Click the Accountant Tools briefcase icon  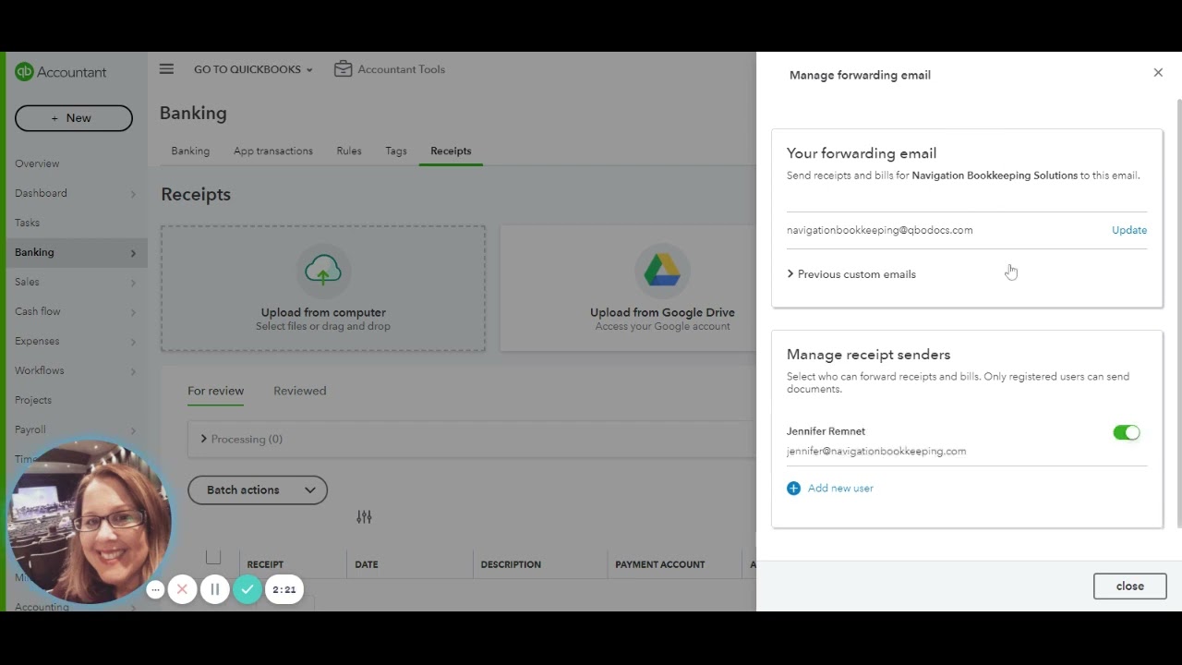click(343, 69)
